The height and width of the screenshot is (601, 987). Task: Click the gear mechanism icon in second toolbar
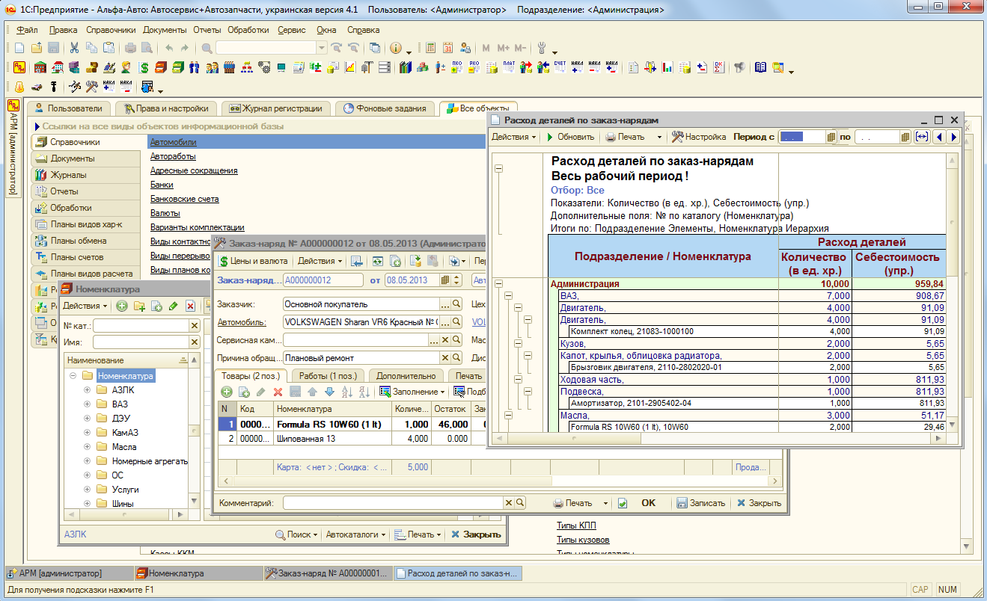pyautogui.click(x=264, y=67)
